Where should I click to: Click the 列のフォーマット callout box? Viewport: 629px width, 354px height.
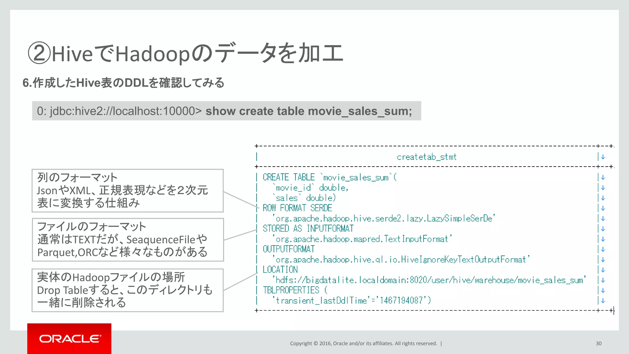(127, 191)
